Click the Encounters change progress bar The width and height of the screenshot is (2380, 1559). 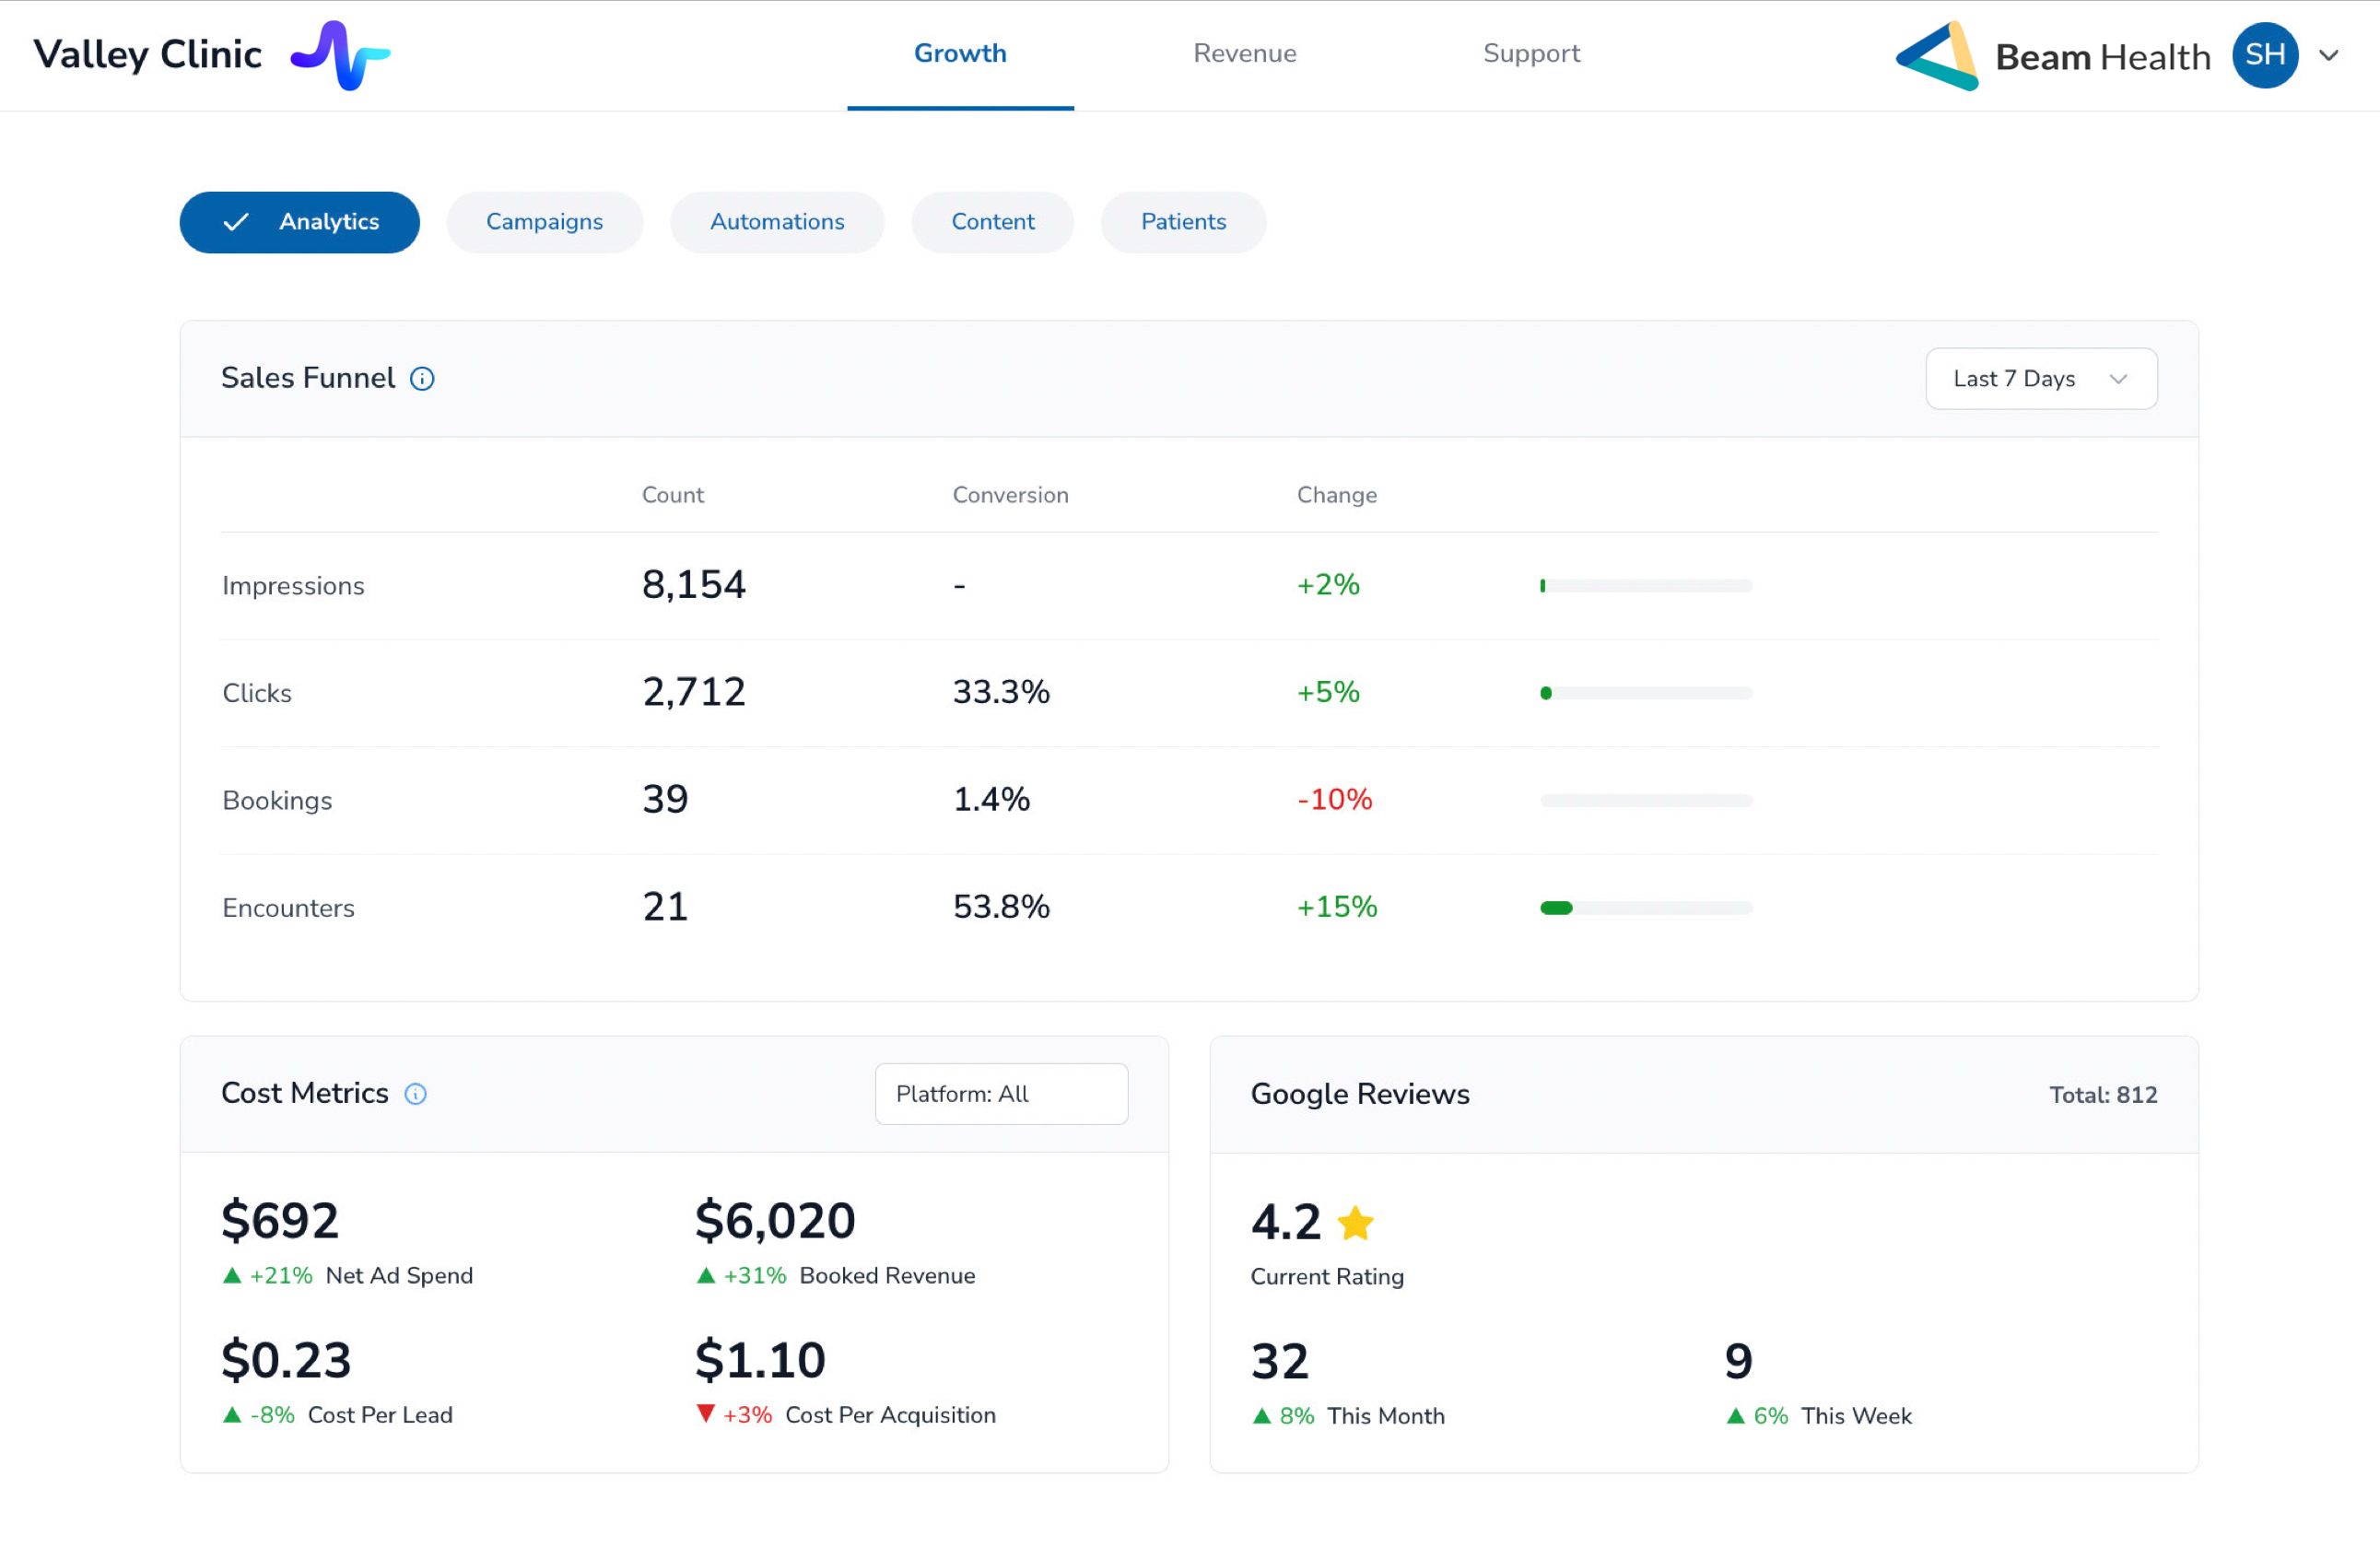[x=1646, y=908]
